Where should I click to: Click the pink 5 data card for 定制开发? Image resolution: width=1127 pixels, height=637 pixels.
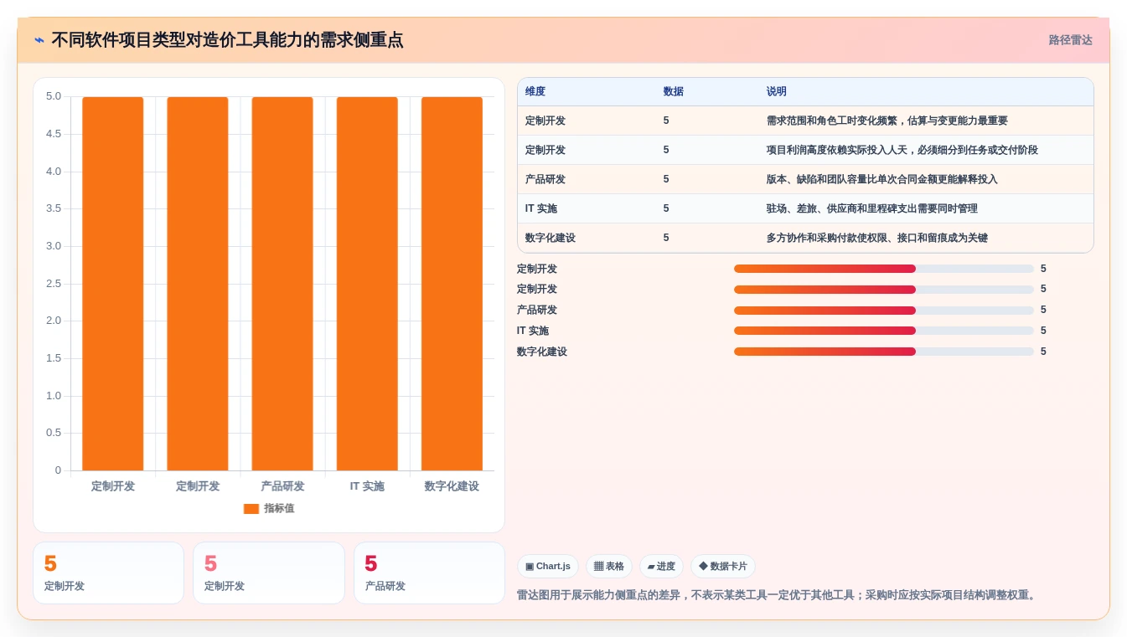[268, 573]
